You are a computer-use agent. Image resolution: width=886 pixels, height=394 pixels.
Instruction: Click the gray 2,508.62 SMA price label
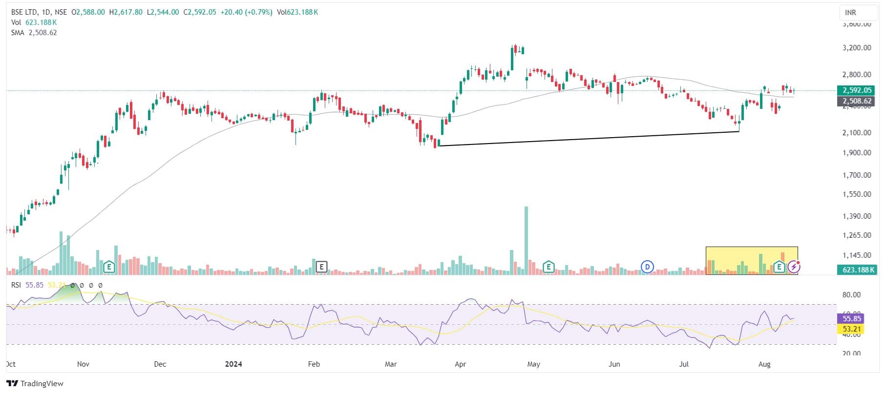pyautogui.click(x=857, y=102)
